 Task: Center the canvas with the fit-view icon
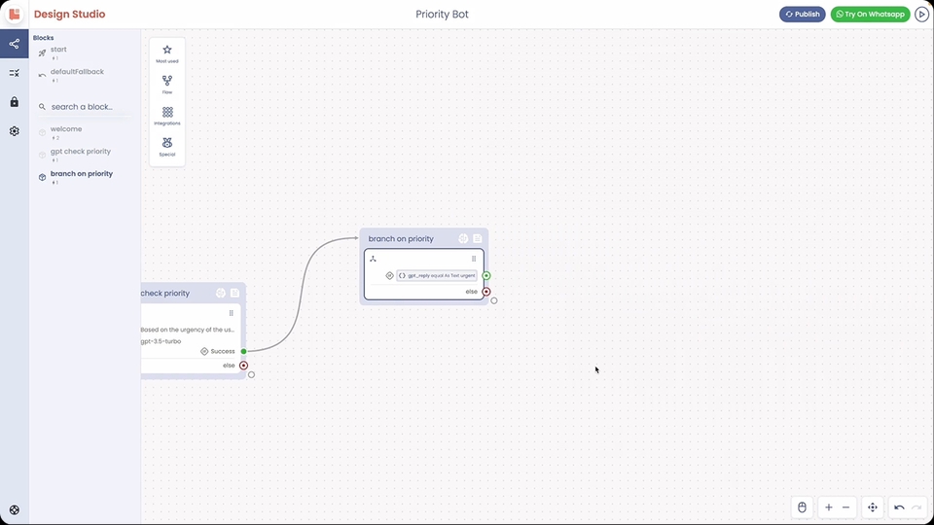(x=873, y=507)
